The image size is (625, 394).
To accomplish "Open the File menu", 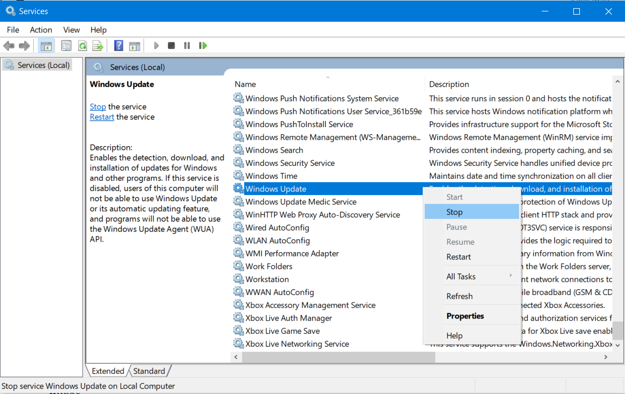I will tap(13, 30).
